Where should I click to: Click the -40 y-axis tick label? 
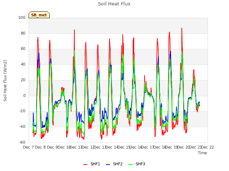[x=22, y=127]
